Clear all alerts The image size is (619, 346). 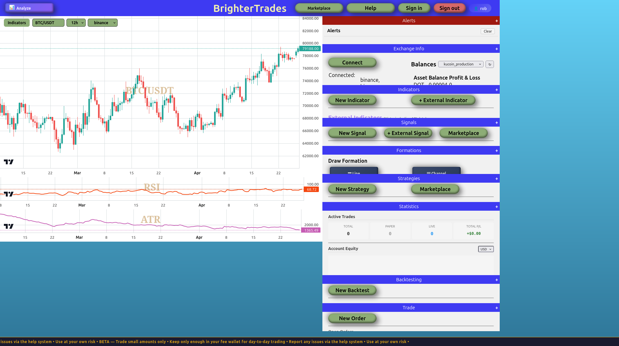coord(488,31)
